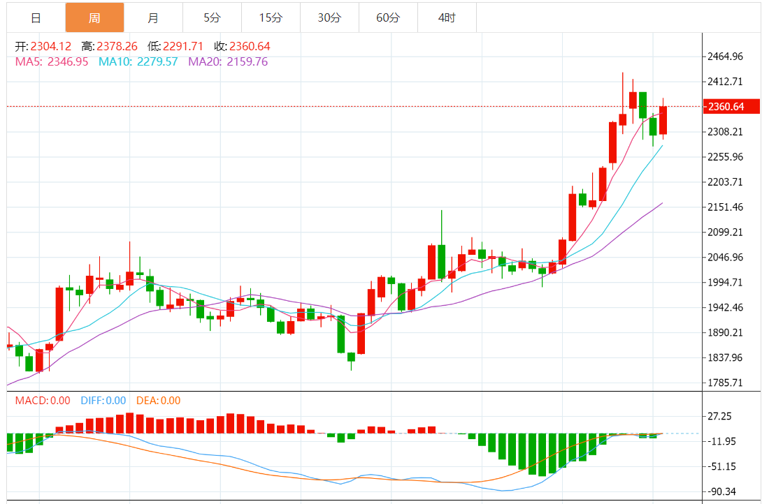Click the 1785.71 price axis label

tap(725, 383)
